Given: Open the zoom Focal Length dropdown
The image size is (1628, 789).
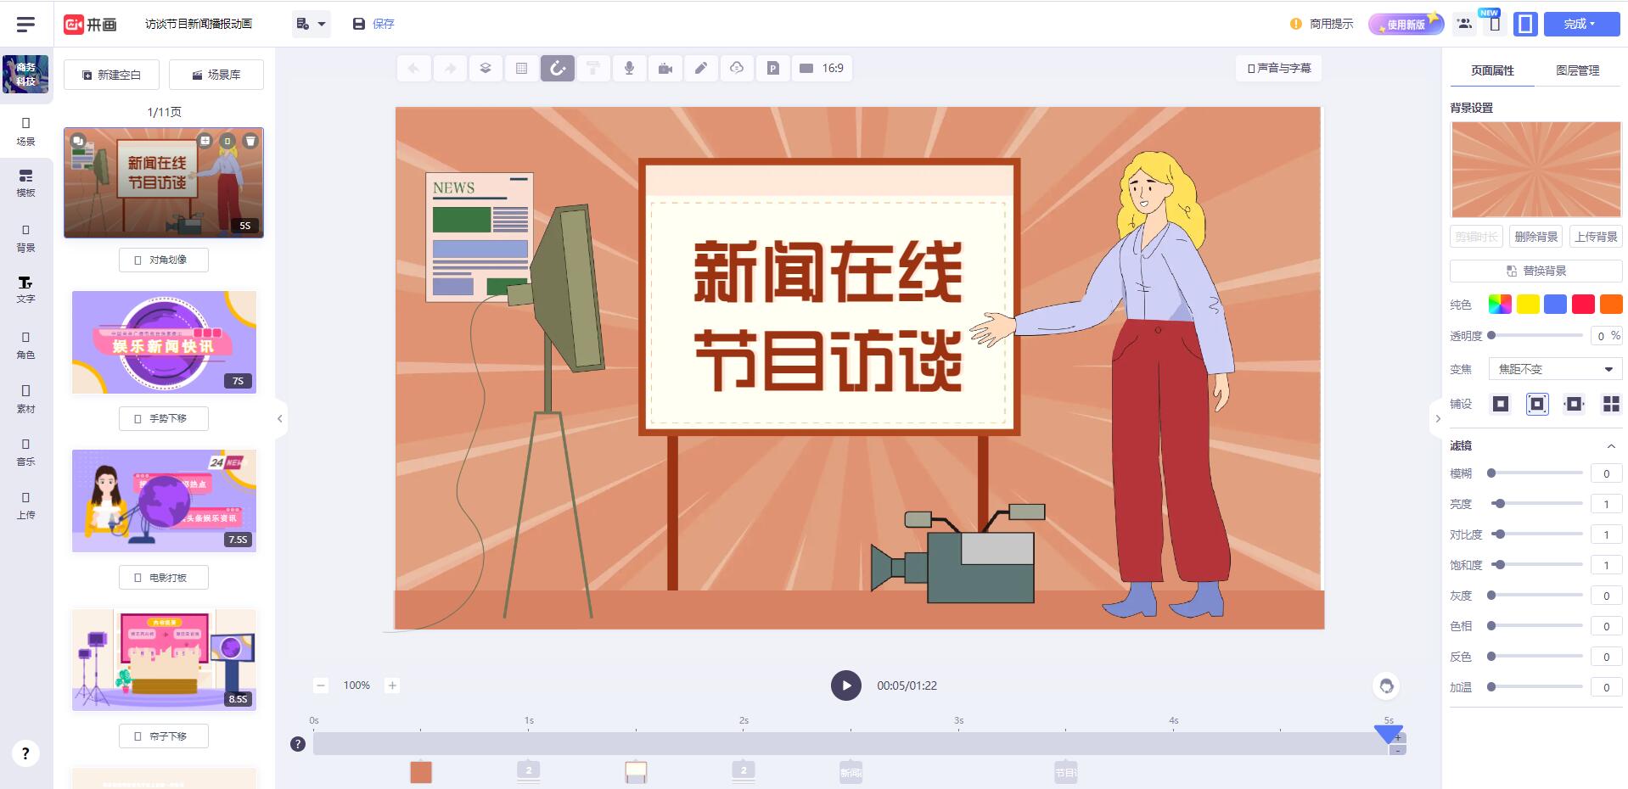Looking at the screenshot, I should (x=1555, y=369).
